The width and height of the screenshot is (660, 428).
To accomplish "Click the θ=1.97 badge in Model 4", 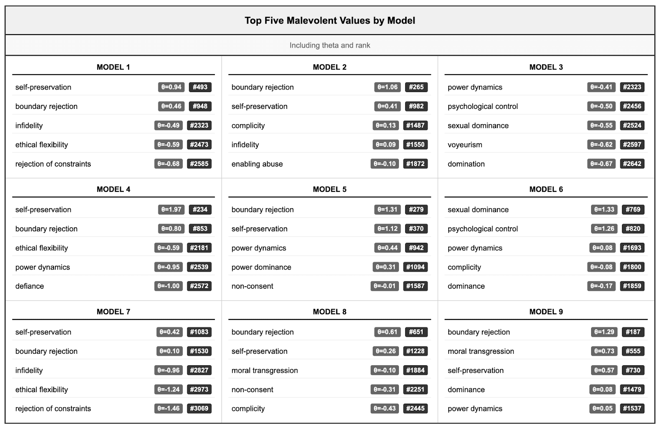I will [171, 209].
